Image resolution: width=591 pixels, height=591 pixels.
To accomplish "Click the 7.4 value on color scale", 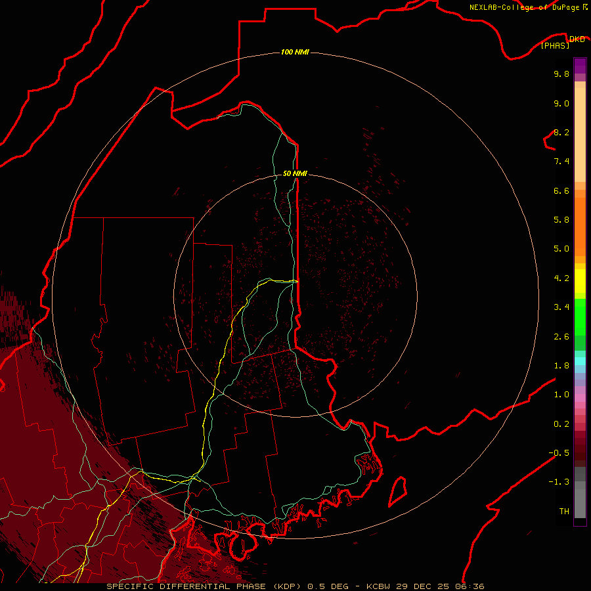I will pyautogui.click(x=561, y=162).
